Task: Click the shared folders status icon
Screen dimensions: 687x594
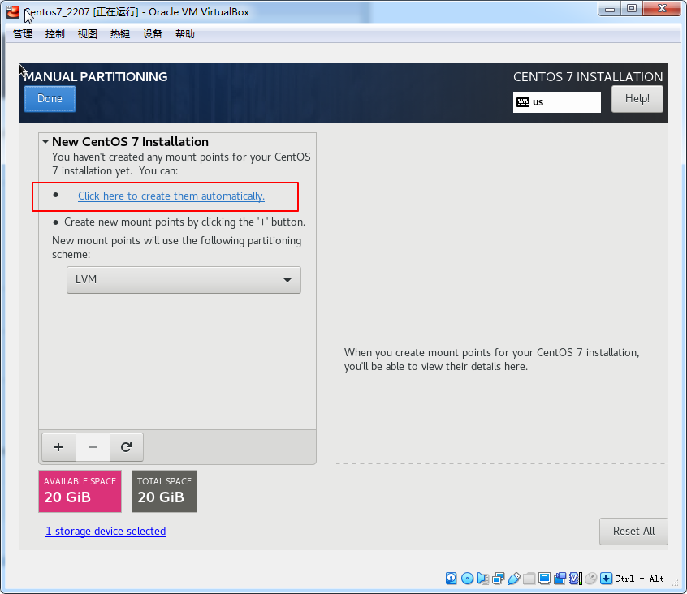Action: pyautogui.click(x=529, y=579)
